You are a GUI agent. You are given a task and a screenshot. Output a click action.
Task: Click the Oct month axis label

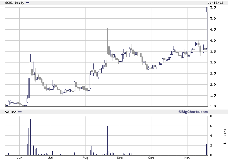151,158
